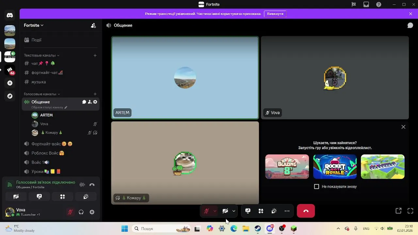Check the Не показувати знову checkbox
Screen dimensions: 418x235
coord(316,187)
